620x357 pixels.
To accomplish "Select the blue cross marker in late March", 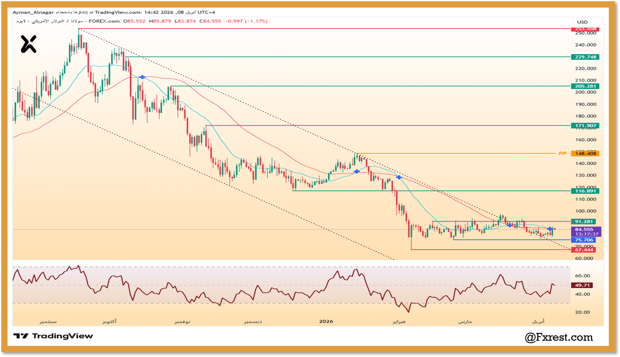I will (x=510, y=225).
